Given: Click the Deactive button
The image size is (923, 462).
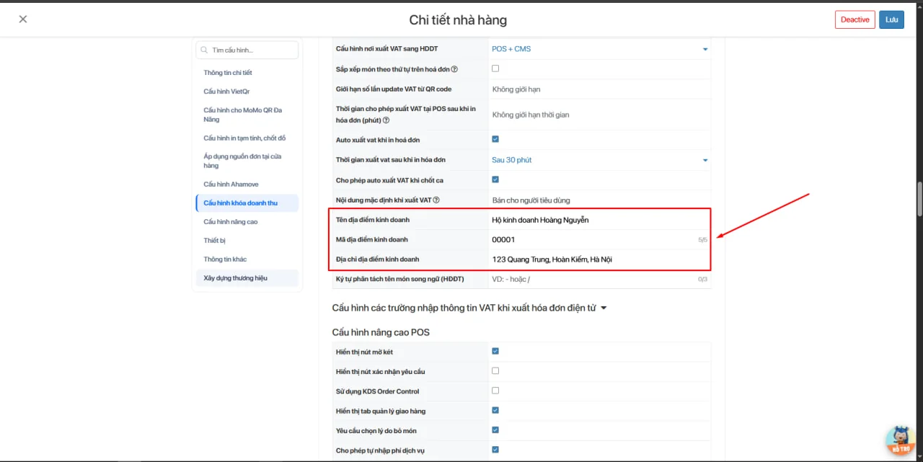Looking at the screenshot, I should 855,19.
